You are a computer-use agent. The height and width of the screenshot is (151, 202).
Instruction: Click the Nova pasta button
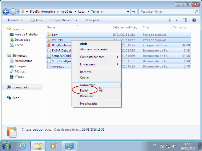93,20
